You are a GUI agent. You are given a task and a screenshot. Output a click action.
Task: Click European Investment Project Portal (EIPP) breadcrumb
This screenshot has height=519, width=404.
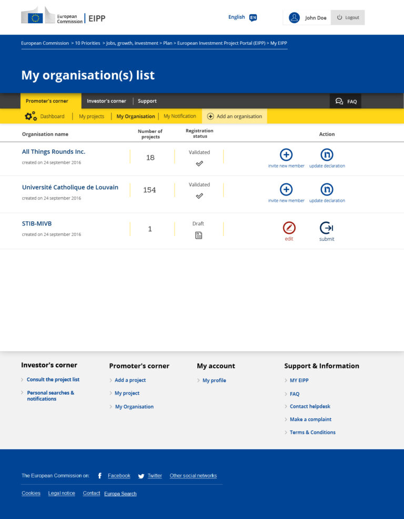(221, 43)
